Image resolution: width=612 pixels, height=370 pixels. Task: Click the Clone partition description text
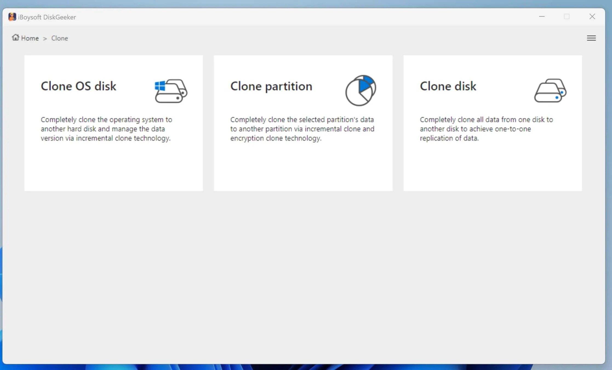coord(302,129)
